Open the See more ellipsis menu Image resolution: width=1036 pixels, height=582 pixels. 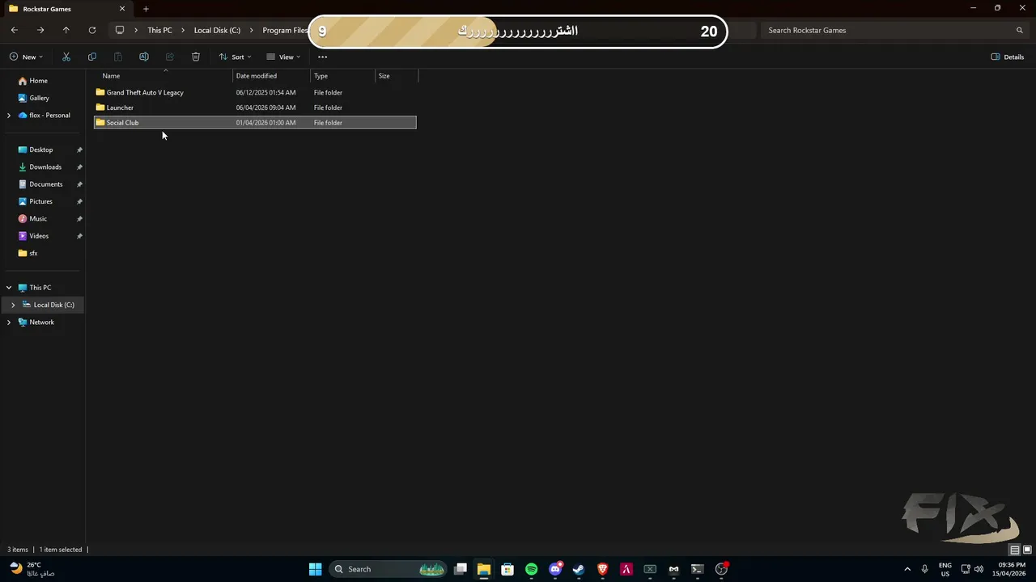coord(322,57)
